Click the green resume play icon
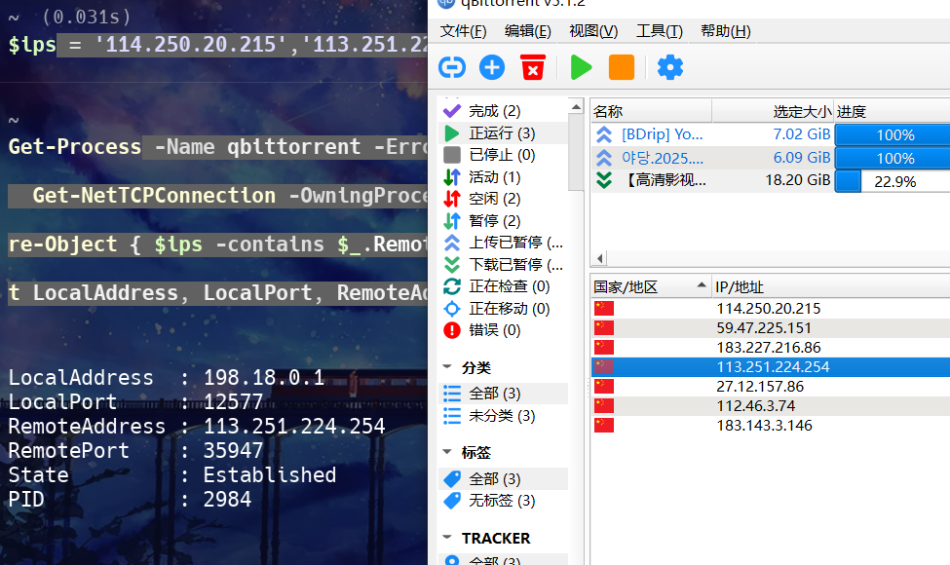 pyautogui.click(x=581, y=67)
